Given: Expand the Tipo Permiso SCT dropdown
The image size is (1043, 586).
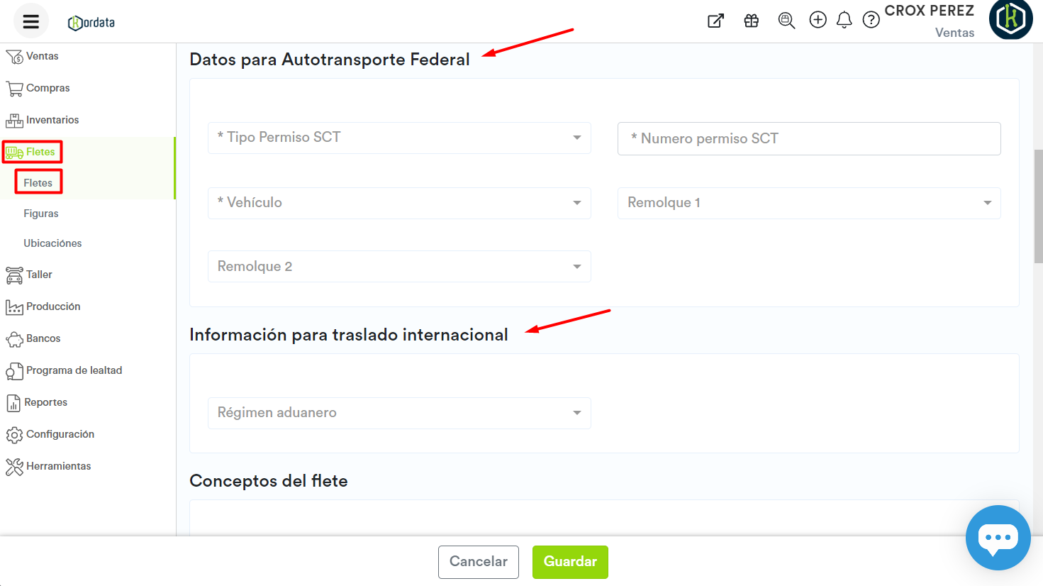Looking at the screenshot, I should pyautogui.click(x=399, y=138).
